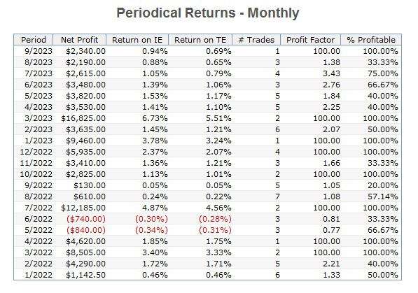Click the Net Profit column header
418x293 pixels.
tap(79, 40)
